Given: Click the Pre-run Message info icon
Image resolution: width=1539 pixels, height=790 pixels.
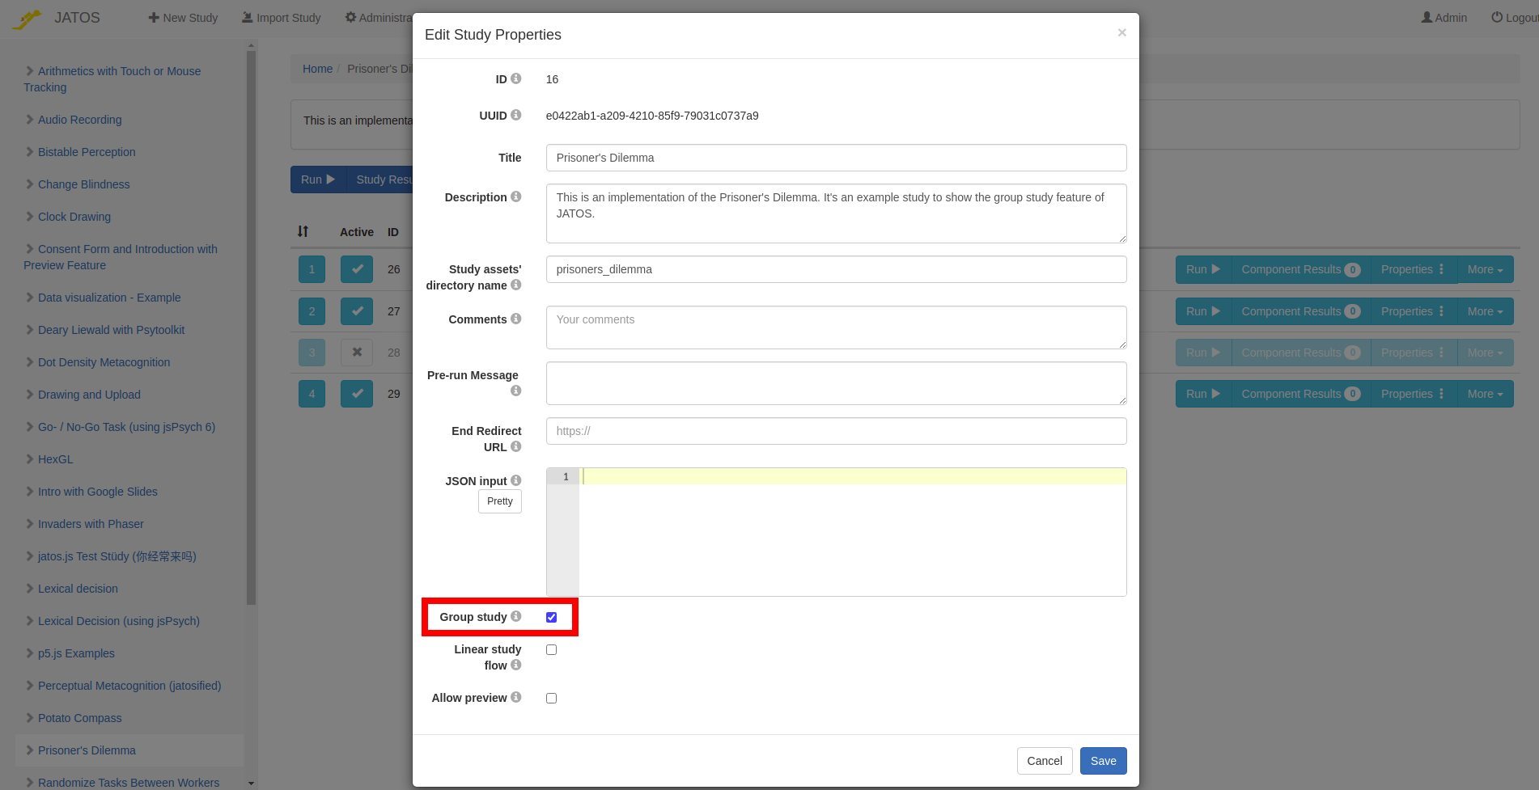Looking at the screenshot, I should pos(515,391).
